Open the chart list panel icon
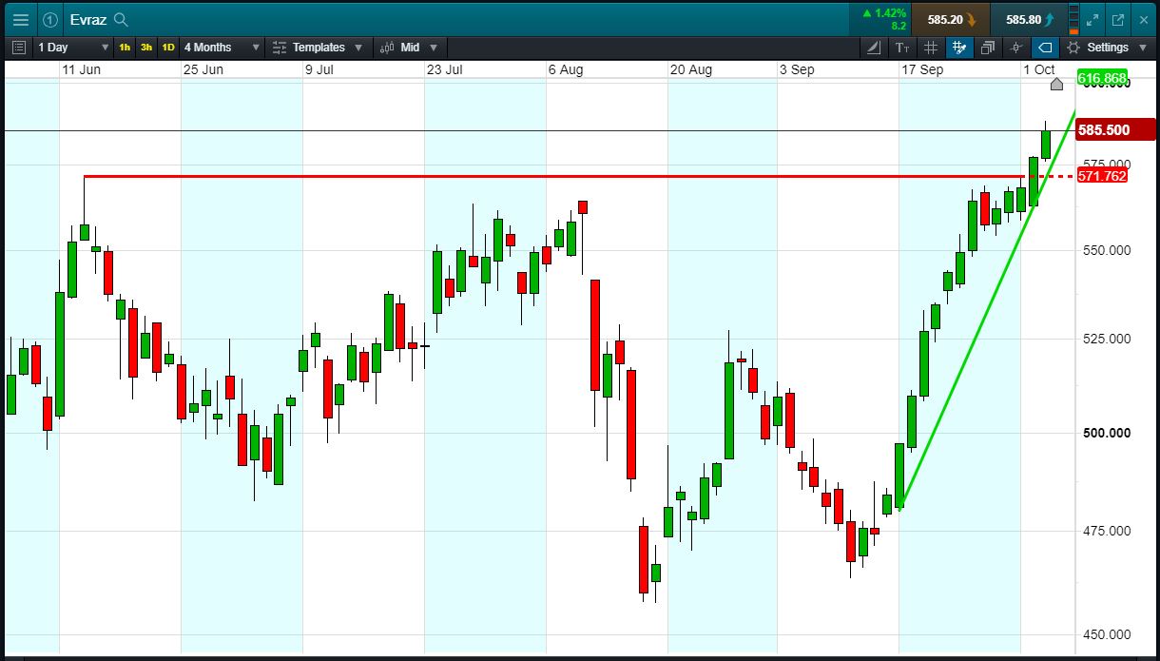The height and width of the screenshot is (661, 1160). pyautogui.click(x=19, y=47)
